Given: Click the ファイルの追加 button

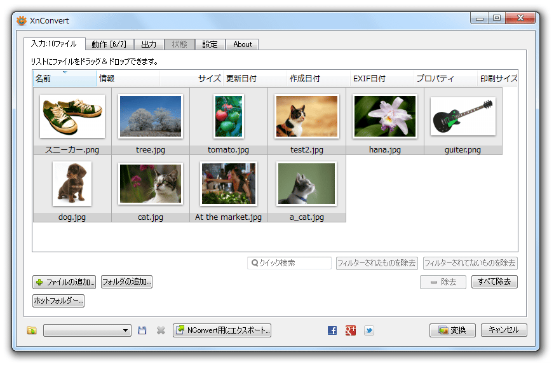Looking at the screenshot, I should point(64,282).
